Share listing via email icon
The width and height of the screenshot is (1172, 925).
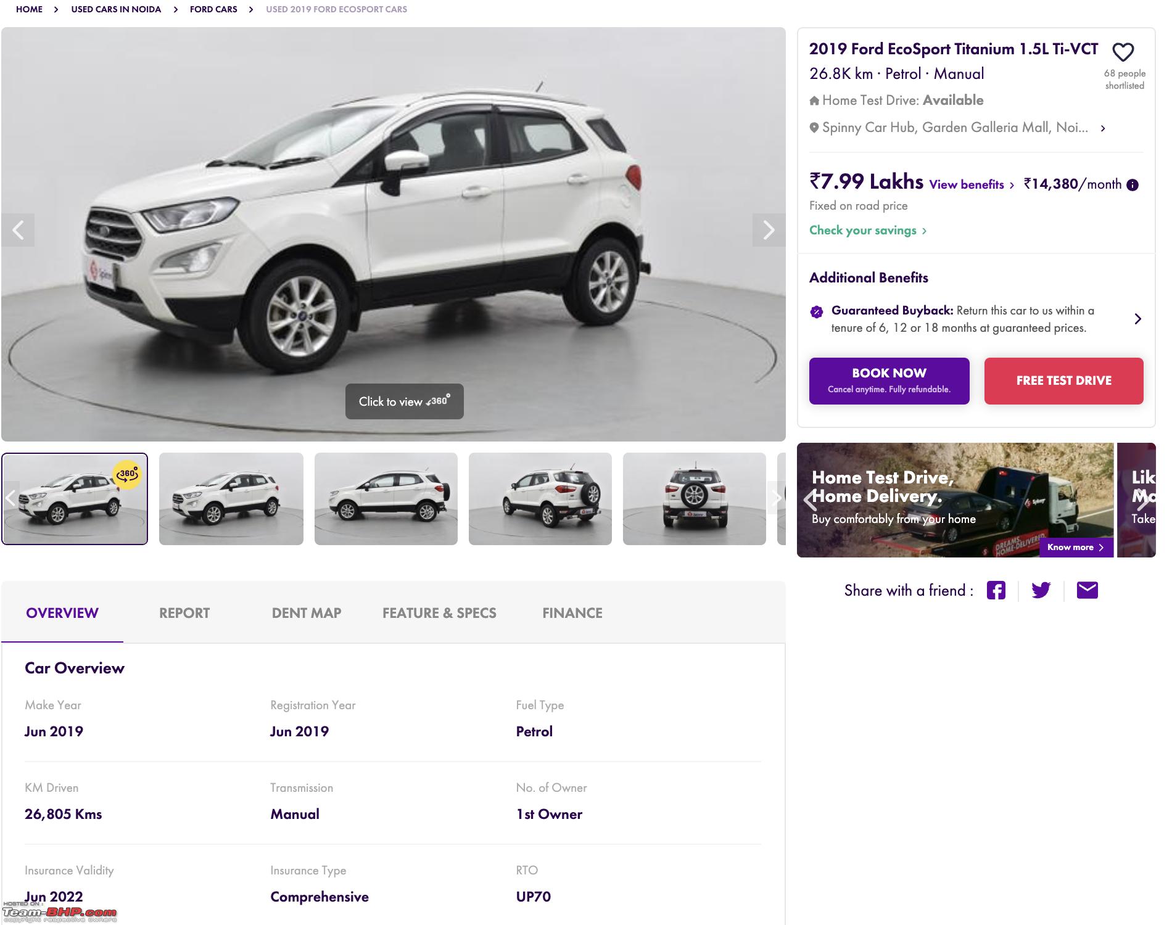1087,590
